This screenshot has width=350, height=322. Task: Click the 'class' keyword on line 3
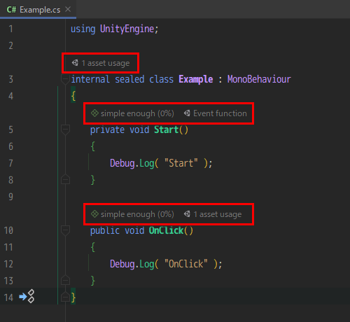point(161,79)
